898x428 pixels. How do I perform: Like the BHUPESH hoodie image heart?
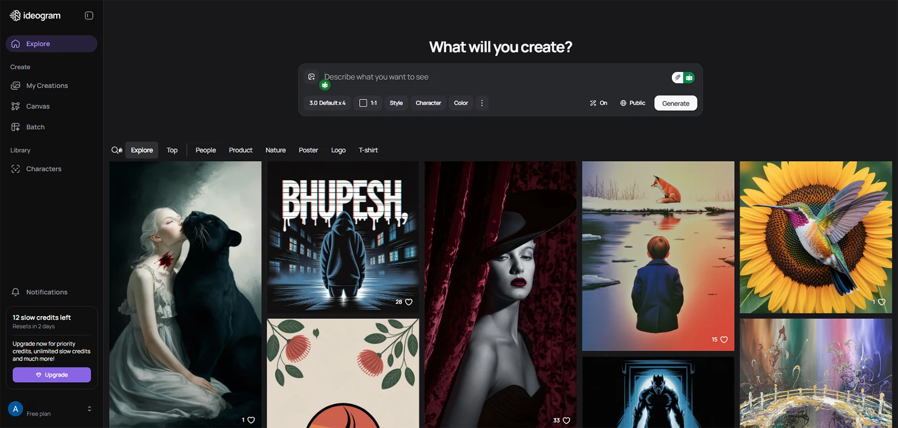tap(409, 302)
